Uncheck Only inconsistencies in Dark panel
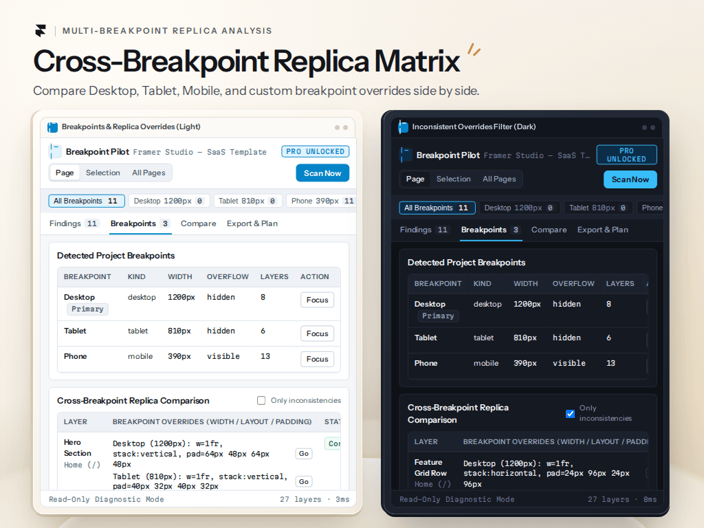This screenshot has width=704, height=528. coord(570,413)
